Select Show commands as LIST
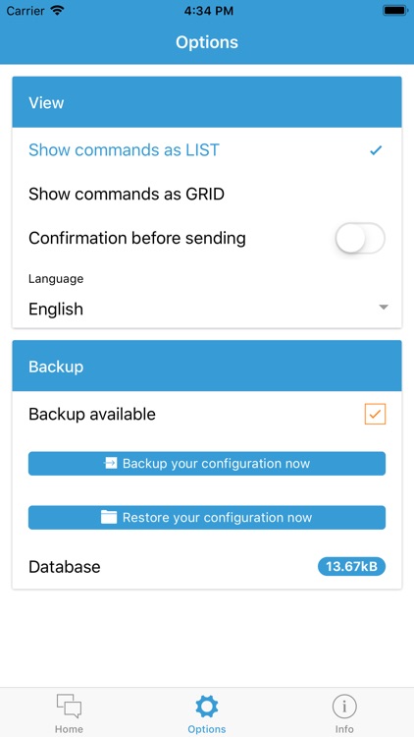This screenshot has width=414, height=737. [x=207, y=150]
